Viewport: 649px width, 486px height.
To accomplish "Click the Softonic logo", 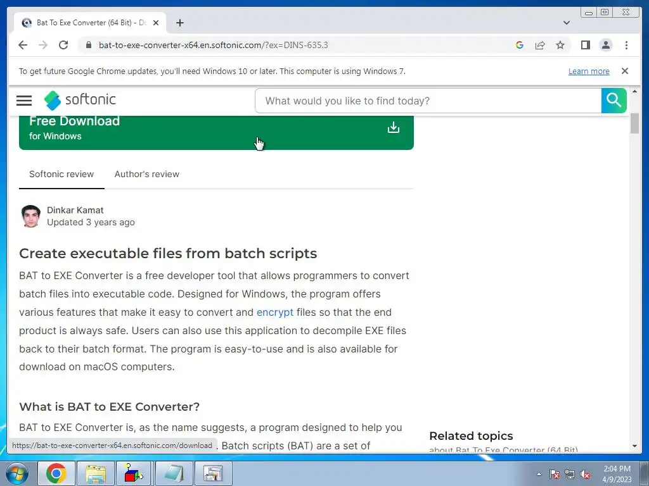I will click(80, 101).
